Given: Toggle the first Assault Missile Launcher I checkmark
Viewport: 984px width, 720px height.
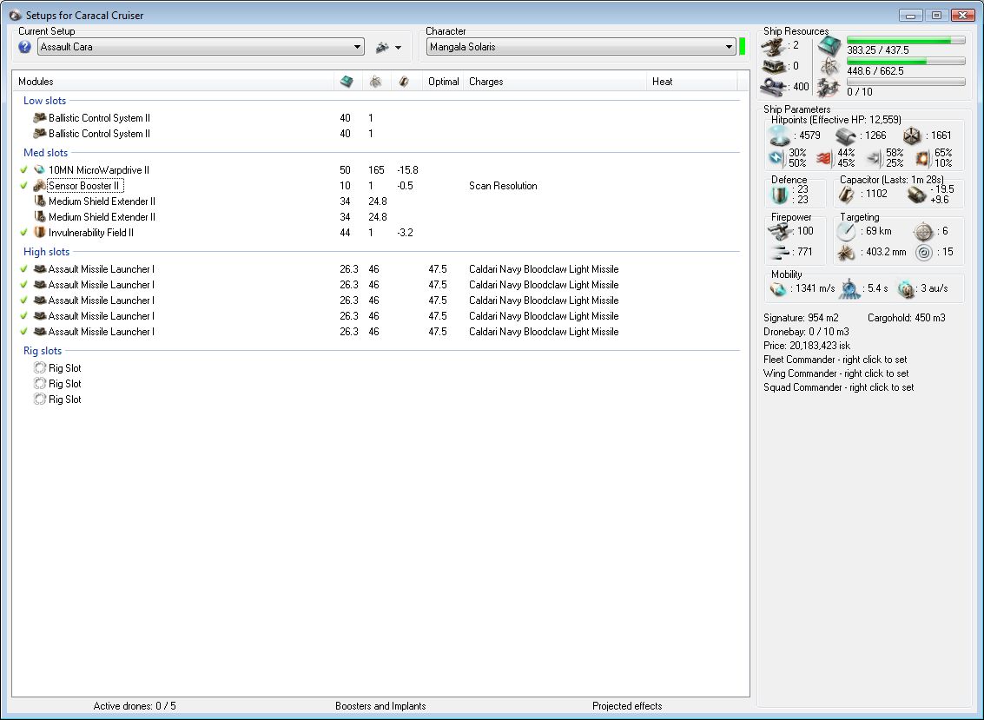Looking at the screenshot, I should [24, 269].
